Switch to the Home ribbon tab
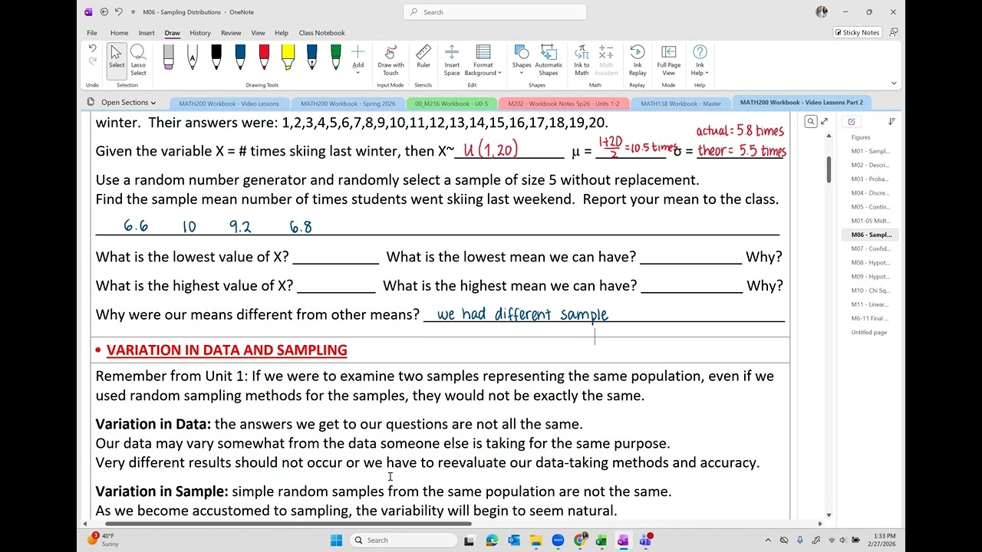 (119, 33)
